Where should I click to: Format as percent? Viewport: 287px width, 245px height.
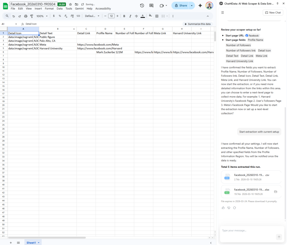click(60, 16)
